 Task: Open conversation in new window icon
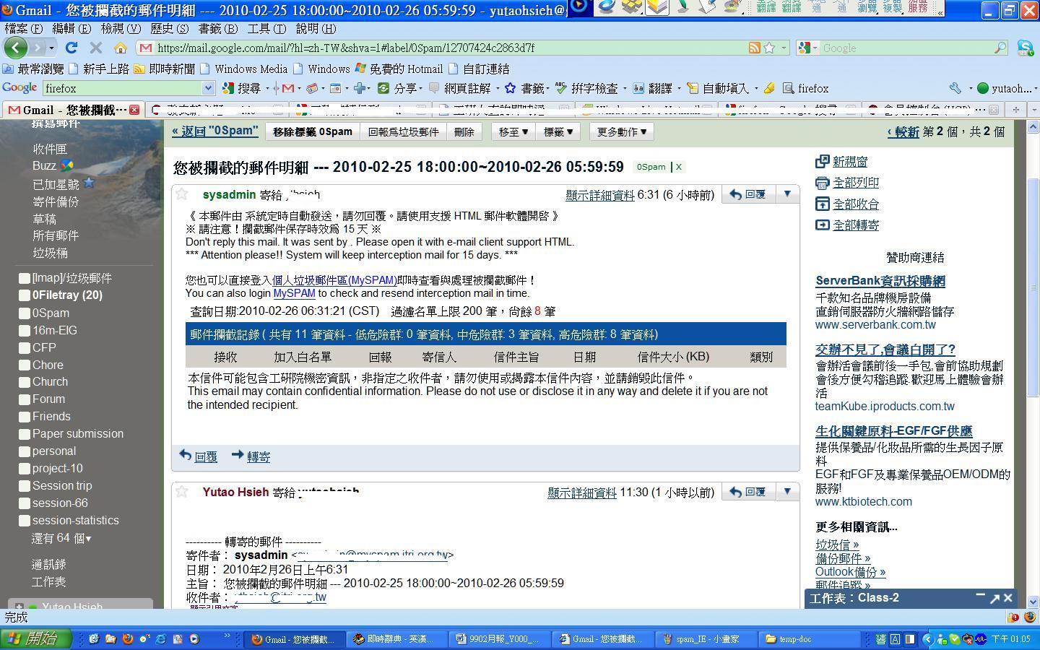822,162
